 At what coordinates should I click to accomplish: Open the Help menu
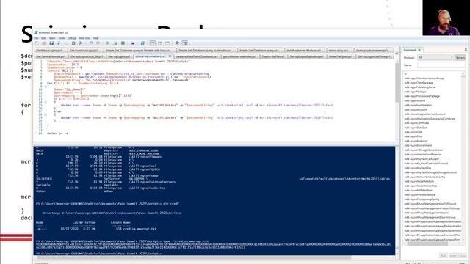click(x=95, y=38)
